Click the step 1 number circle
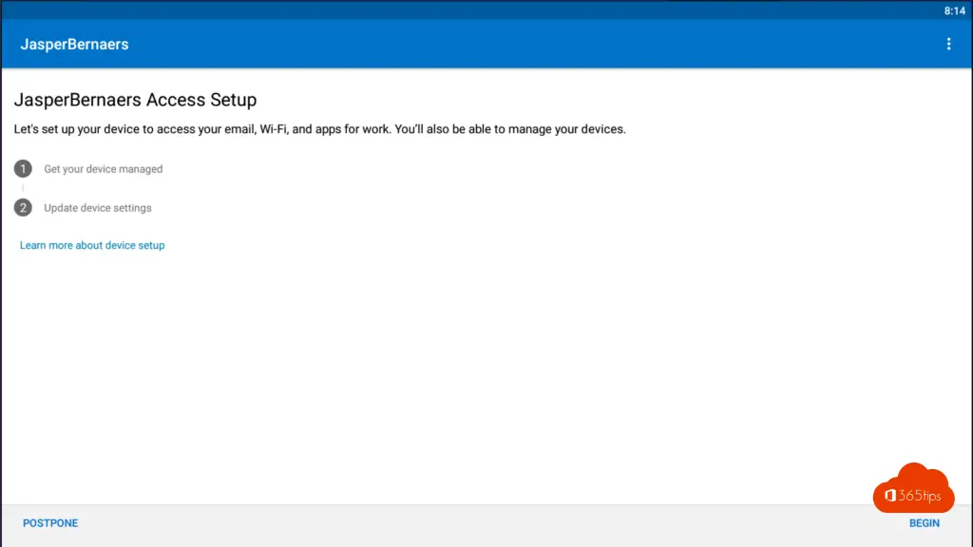This screenshot has height=547, width=973. pos(23,169)
